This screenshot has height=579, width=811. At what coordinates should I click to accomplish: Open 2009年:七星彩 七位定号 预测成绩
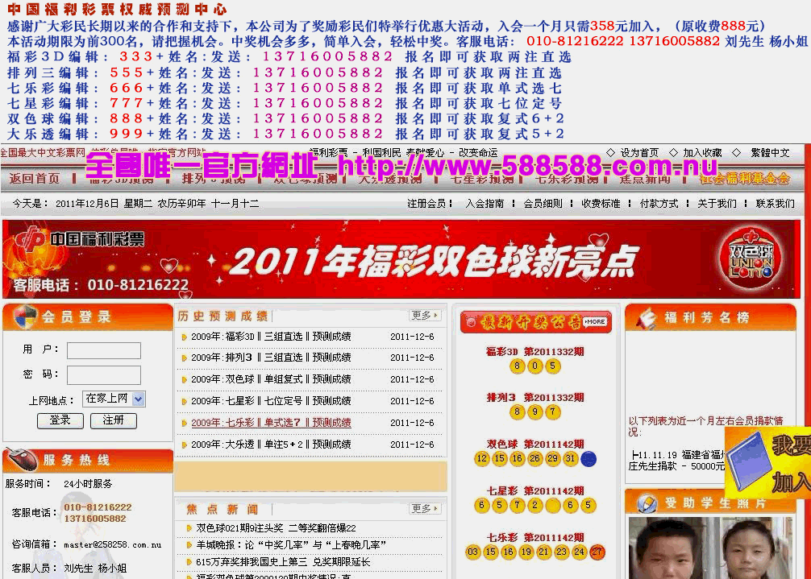(x=271, y=401)
